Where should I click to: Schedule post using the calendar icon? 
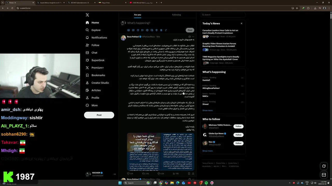point(152,30)
